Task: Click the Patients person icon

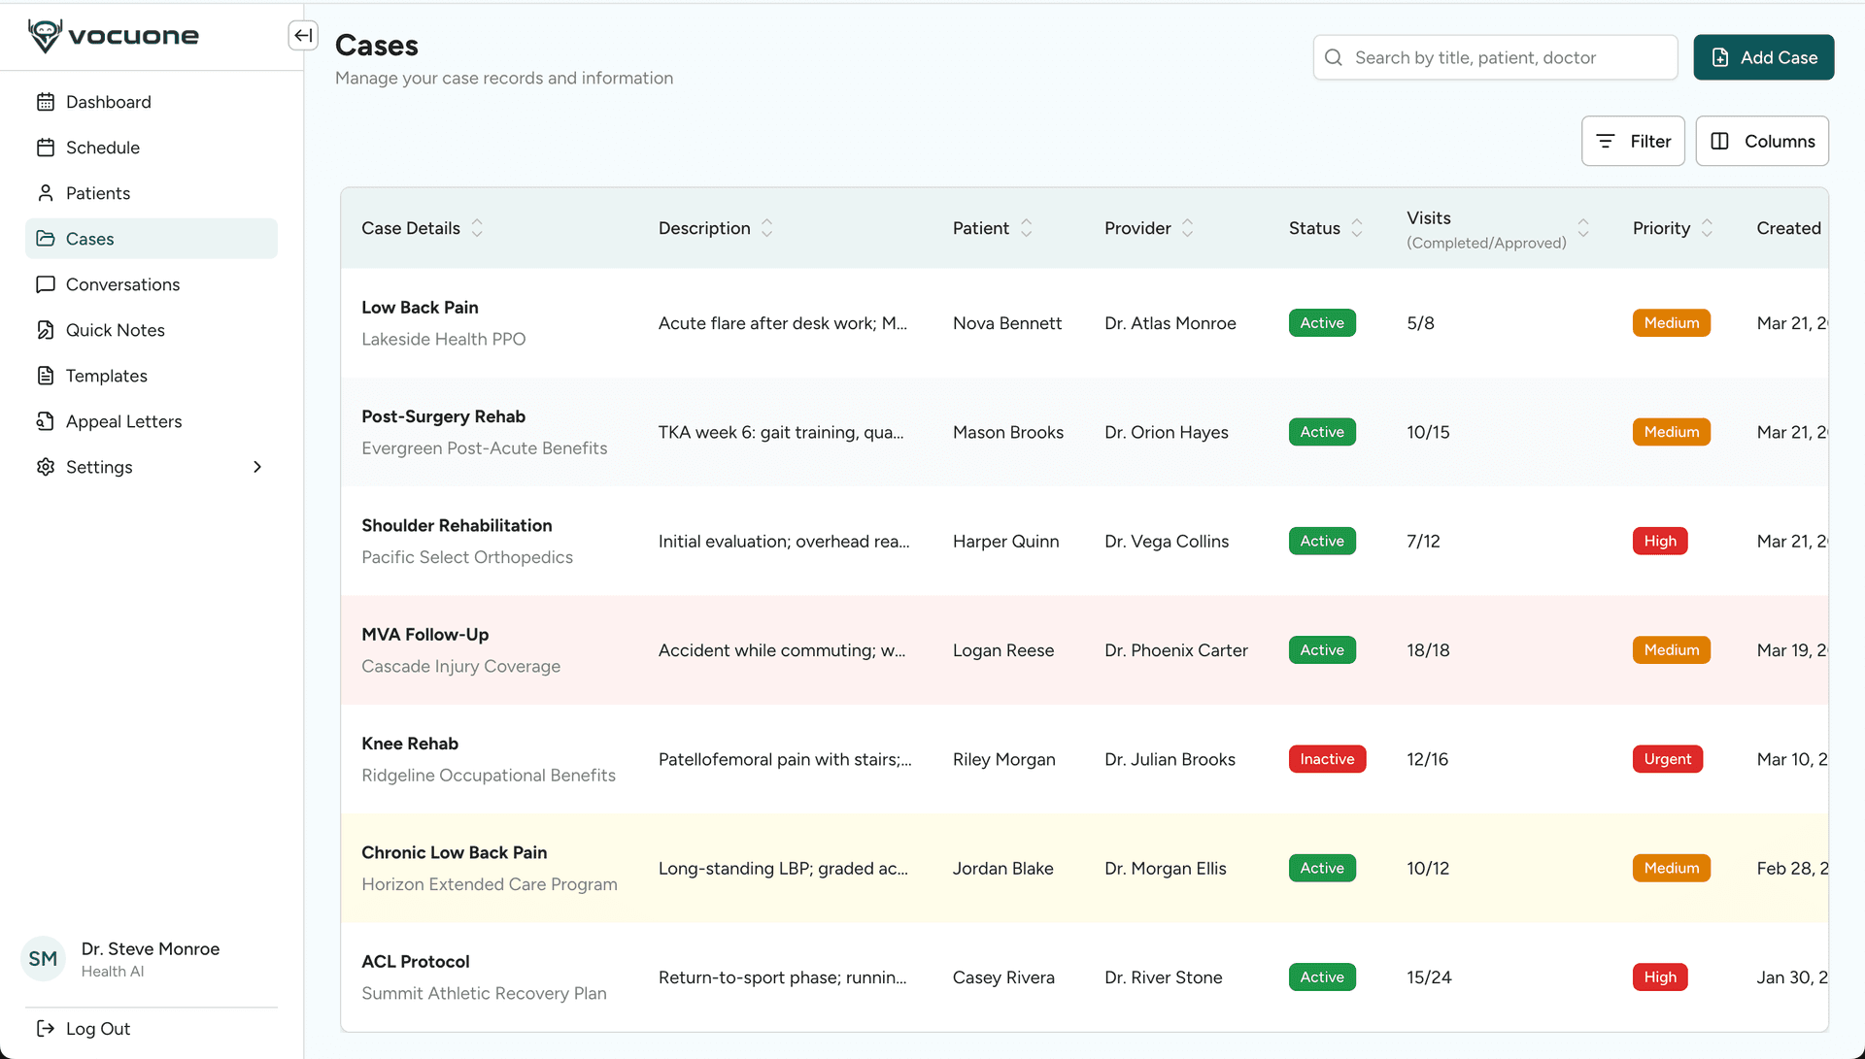Action: click(x=46, y=192)
